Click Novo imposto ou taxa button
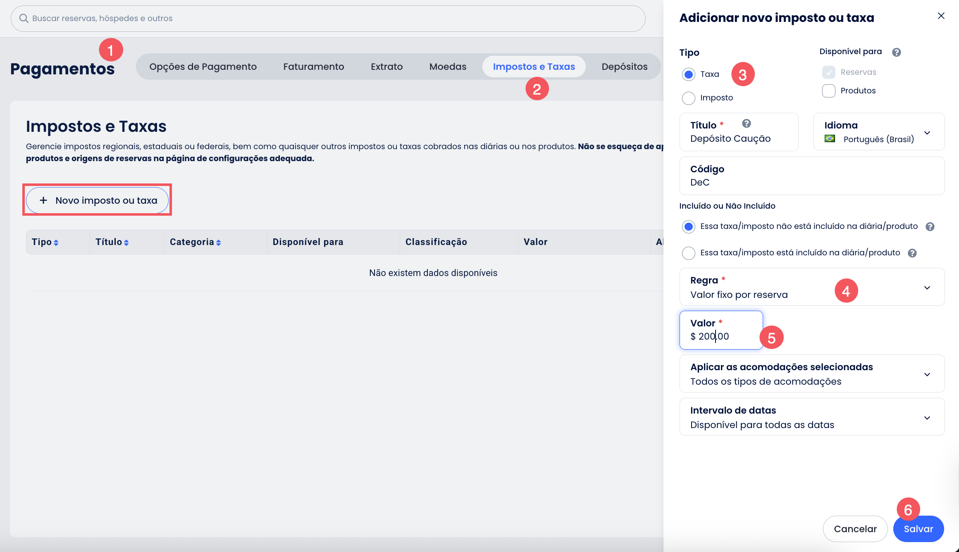The image size is (959, 552). [98, 200]
